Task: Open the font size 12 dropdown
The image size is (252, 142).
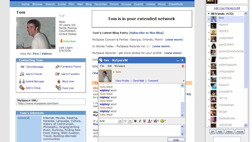Action: click(130, 121)
